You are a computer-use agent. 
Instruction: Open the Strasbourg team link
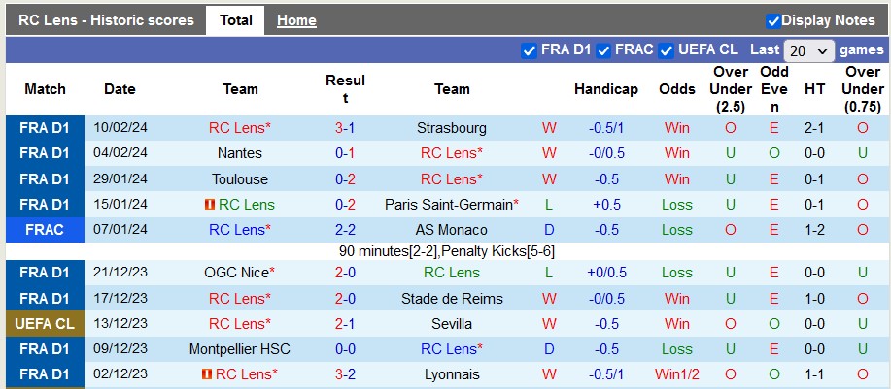click(x=451, y=128)
